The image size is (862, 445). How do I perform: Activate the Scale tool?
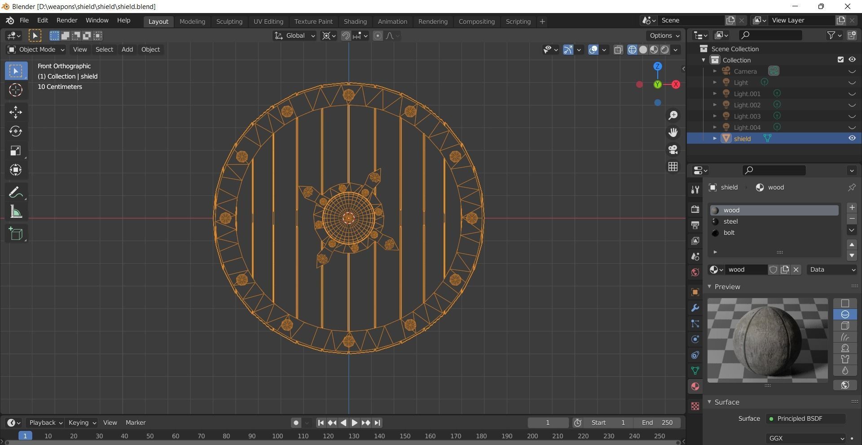pyautogui.click(x=16, y=150)
